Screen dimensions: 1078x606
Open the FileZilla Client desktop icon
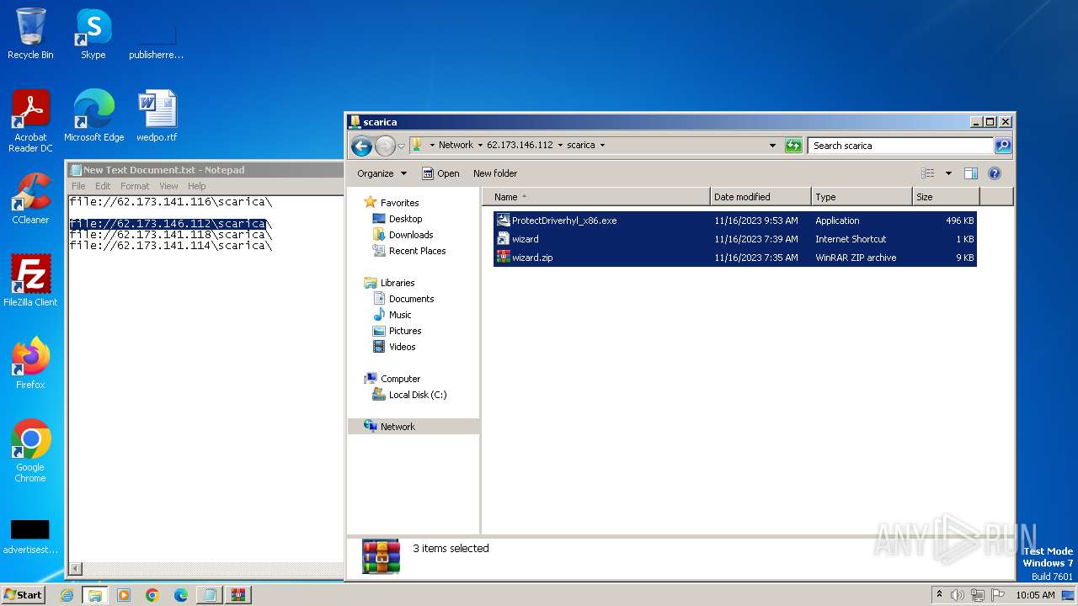(30, 281)
